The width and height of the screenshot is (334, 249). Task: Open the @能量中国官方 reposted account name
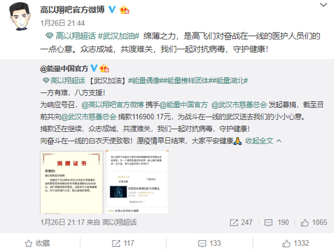64,69
